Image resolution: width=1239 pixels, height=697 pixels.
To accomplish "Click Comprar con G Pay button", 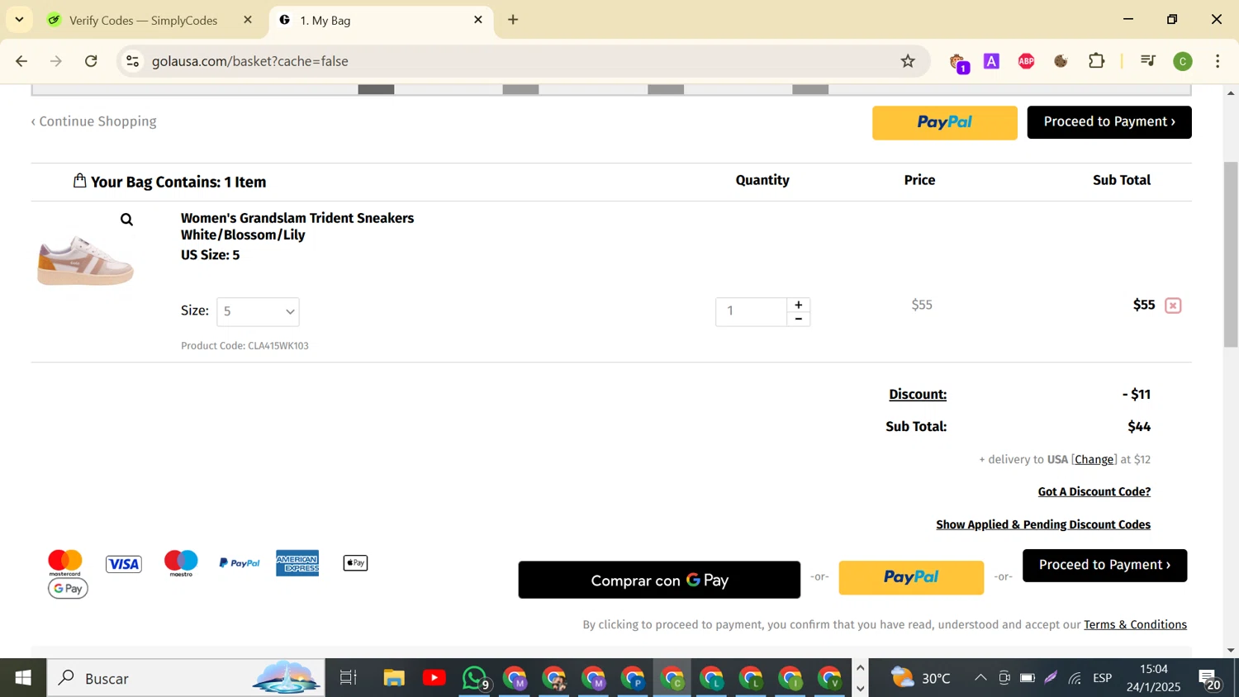I will pos(659,581).
